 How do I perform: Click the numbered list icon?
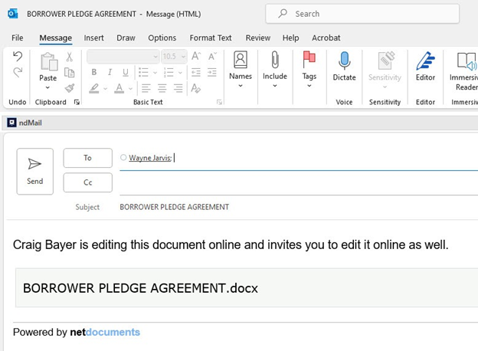pyautogui.click(x=169, y=72)
